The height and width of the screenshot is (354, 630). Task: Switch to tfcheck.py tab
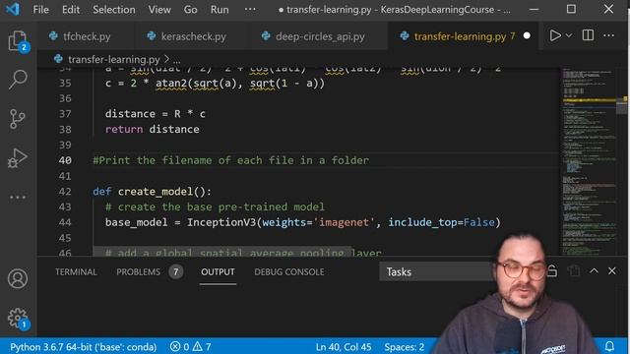[x=86, y=36]
